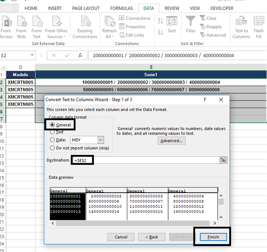Screen dimensions: 267x252
Task: Select the Text column data format
Action: (53, 132)
